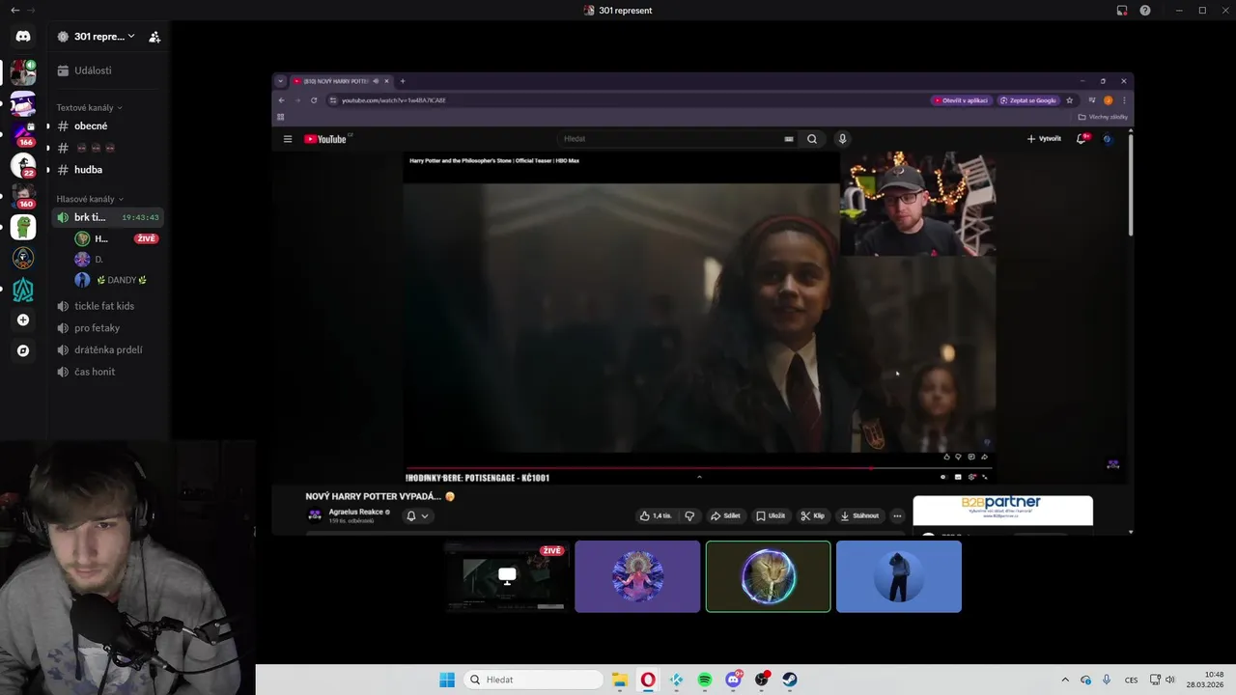Viewport: 1236px width, 695px height.
Task: Go back with Discord's back arrow
Action: [14, 11]
